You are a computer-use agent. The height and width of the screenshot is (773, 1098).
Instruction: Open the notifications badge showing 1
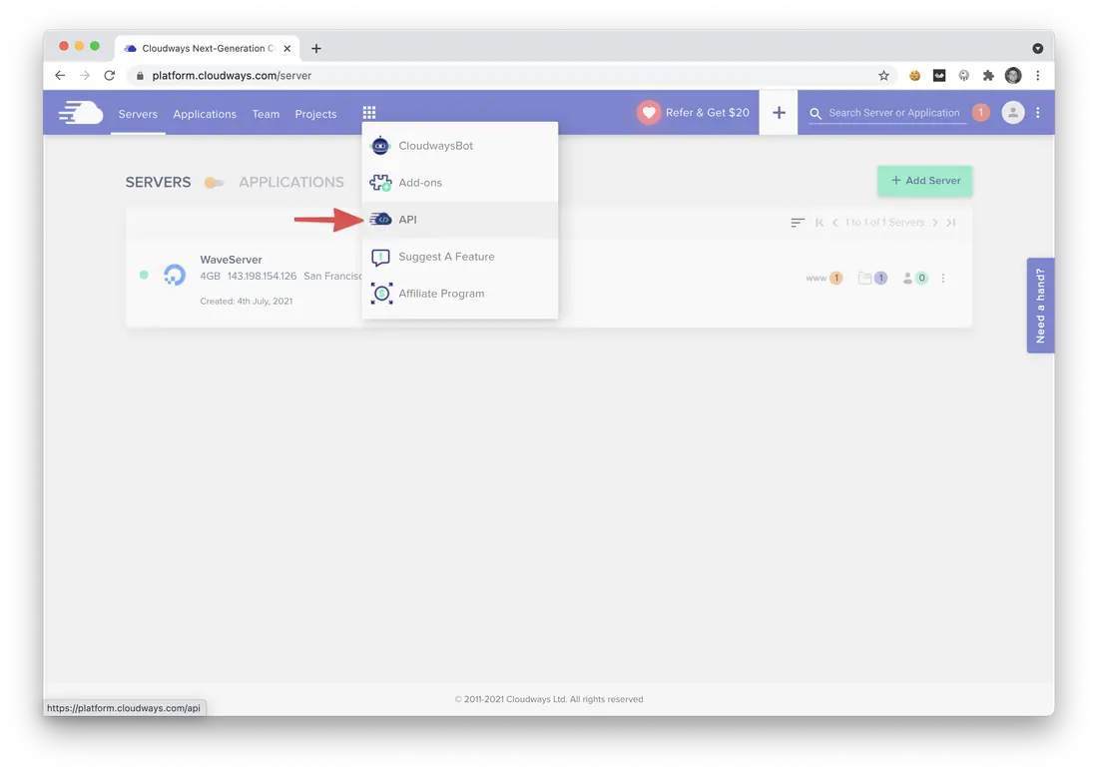981,112
